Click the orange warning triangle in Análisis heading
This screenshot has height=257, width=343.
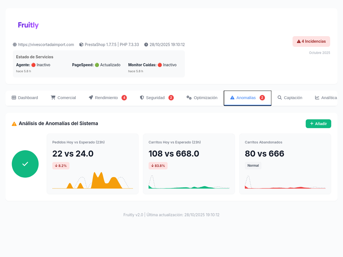[14, 124]
